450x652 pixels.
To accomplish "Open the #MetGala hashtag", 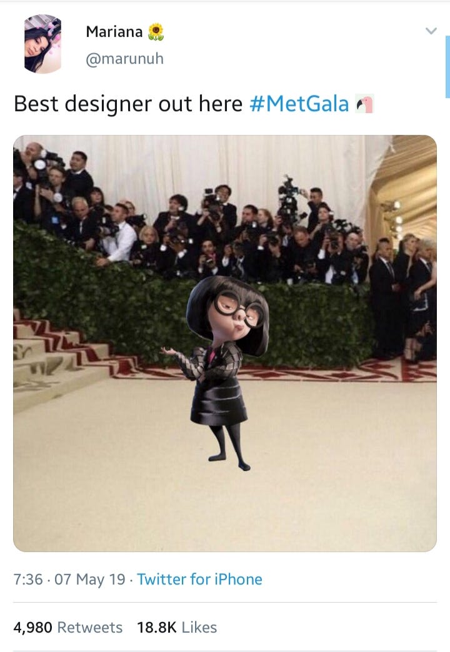I will [299, 104].
